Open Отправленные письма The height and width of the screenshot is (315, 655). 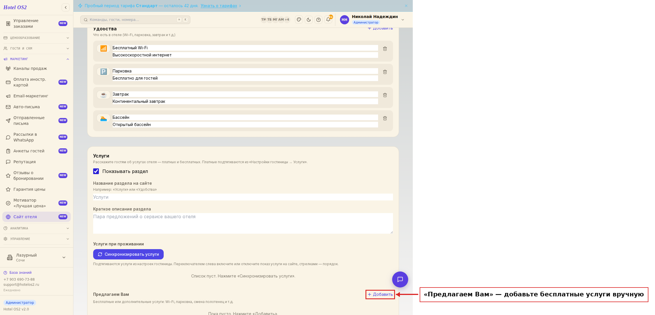(x=36, y=121)
